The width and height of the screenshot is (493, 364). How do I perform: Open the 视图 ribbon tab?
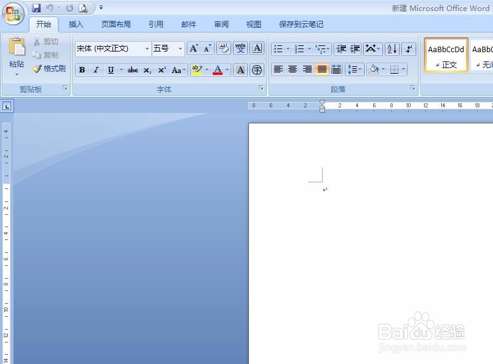(x=253, y=25)
